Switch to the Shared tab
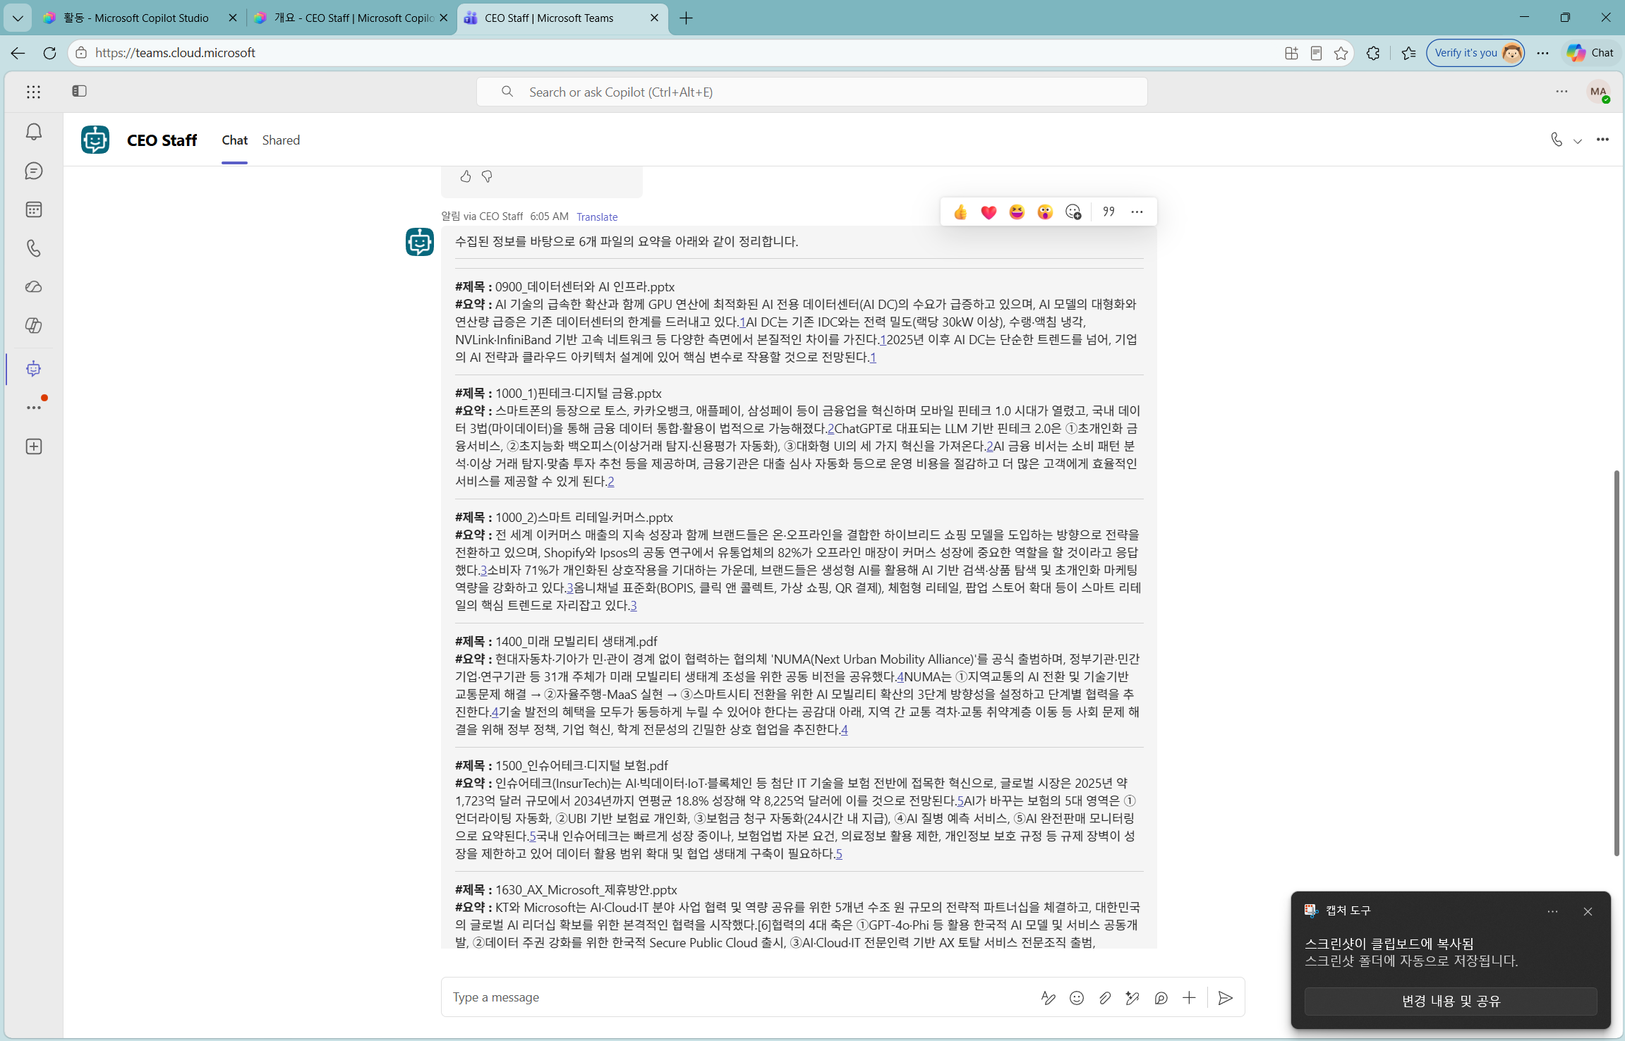This screenshot has height=1041, width=1625. tap(281, 140)
